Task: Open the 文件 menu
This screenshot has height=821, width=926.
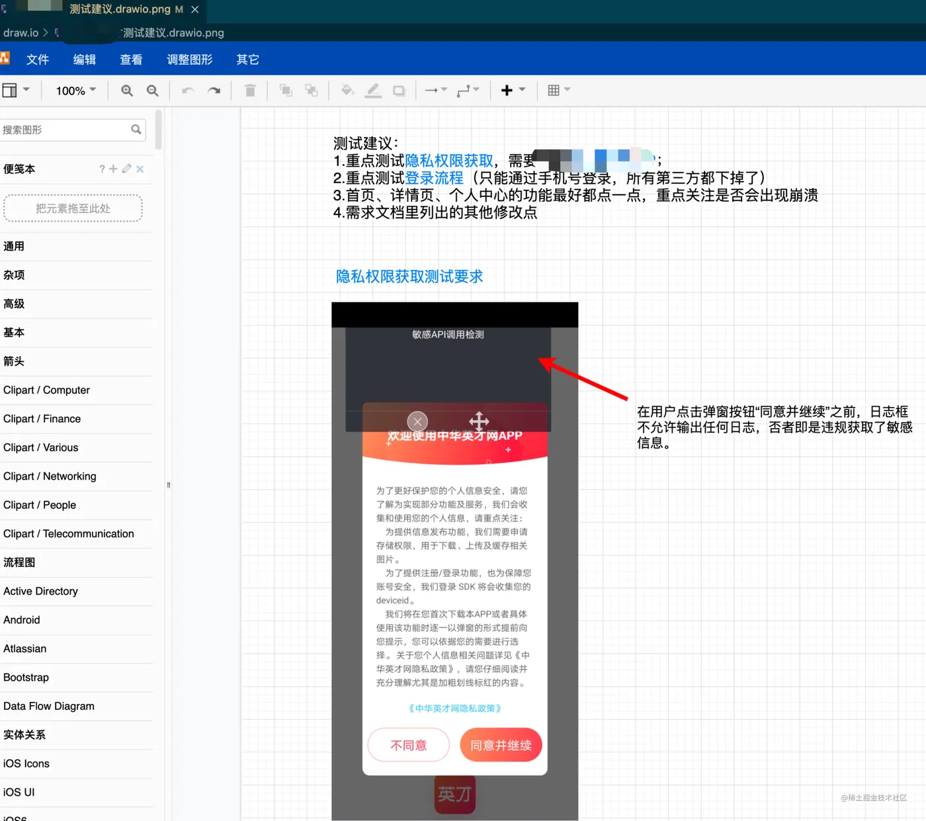Action: (38, 60)
